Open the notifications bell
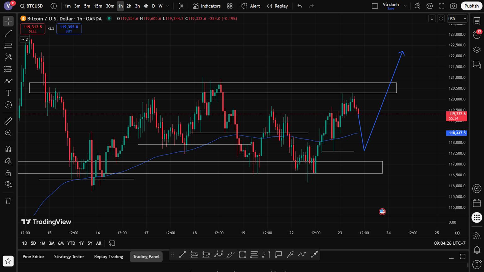Screen dimensions: 484x272 pos(477,250)
